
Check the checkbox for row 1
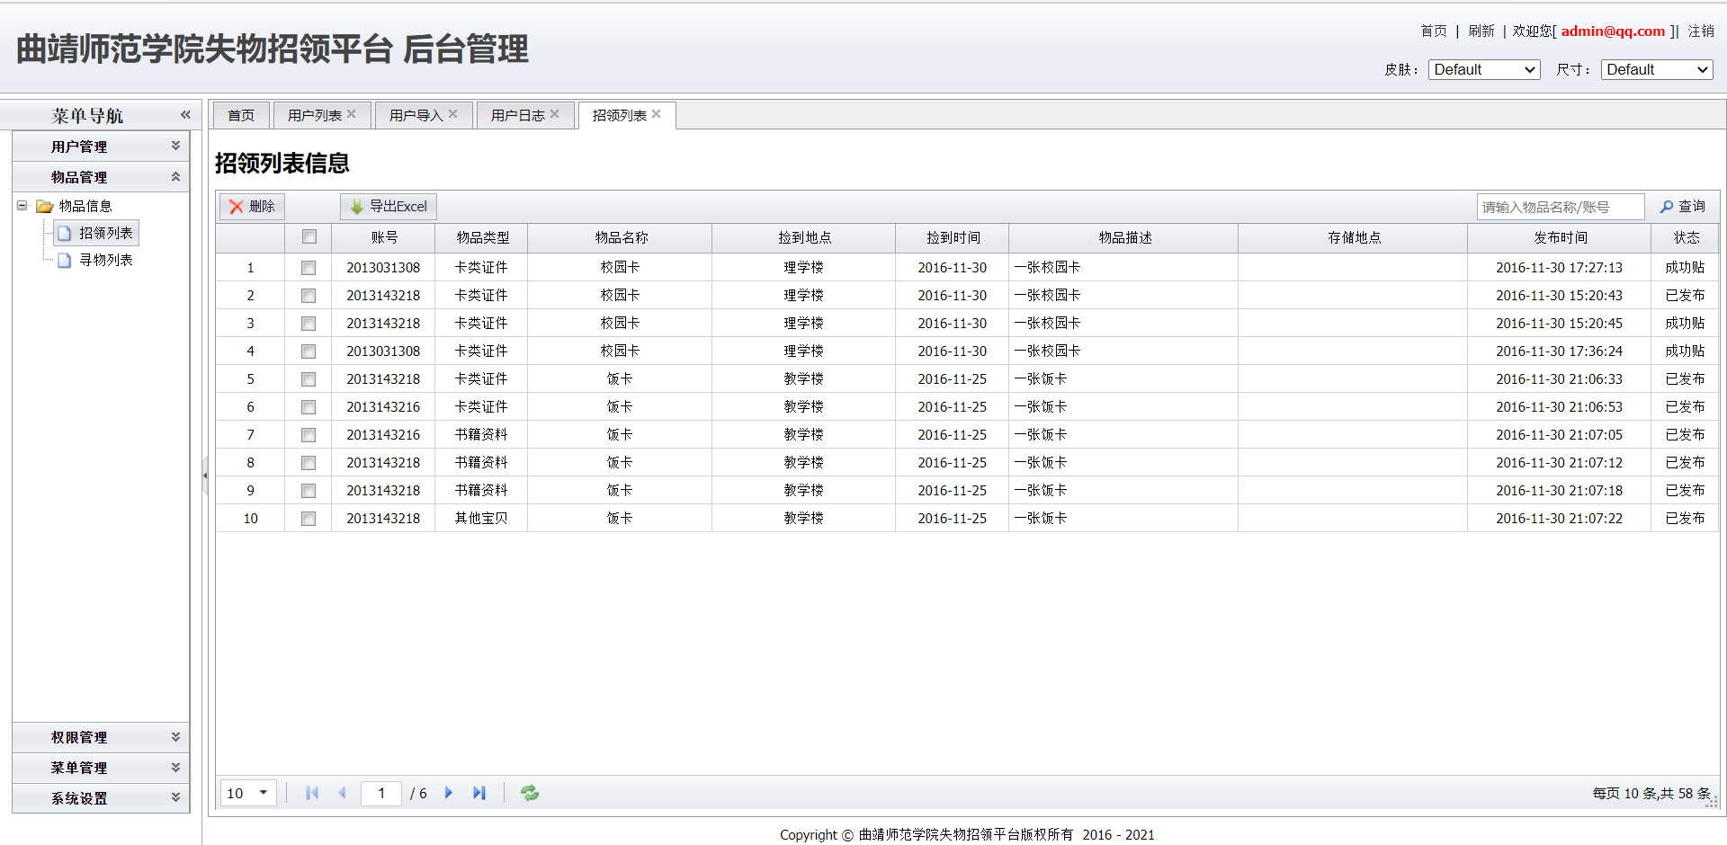[x=309, y=268]
